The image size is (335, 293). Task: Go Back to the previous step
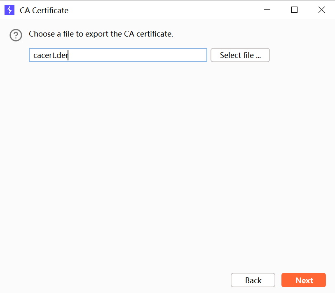253,280
